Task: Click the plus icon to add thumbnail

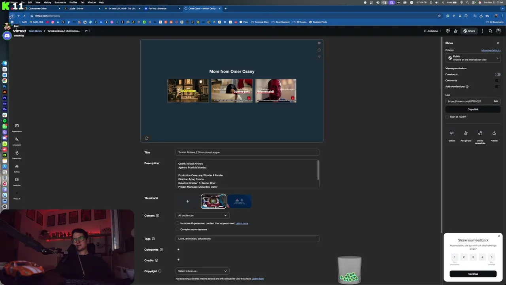Action: click(x=187, y=201)
